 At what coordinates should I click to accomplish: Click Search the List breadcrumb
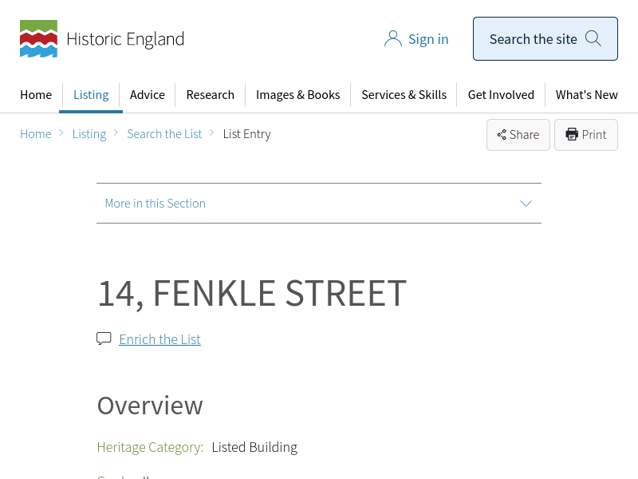pyautogui.click(x=164, y=134)
